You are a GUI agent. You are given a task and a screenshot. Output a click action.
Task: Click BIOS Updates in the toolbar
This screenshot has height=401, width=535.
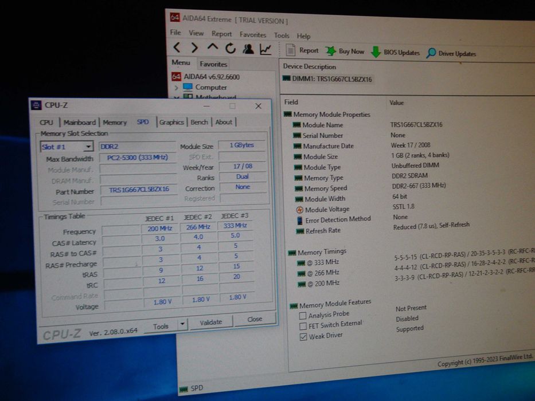pyautogui.click(x=395, y=53)
